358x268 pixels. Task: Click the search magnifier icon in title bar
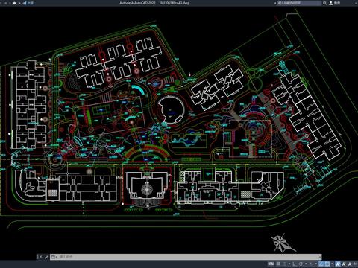tap(324, 3)
